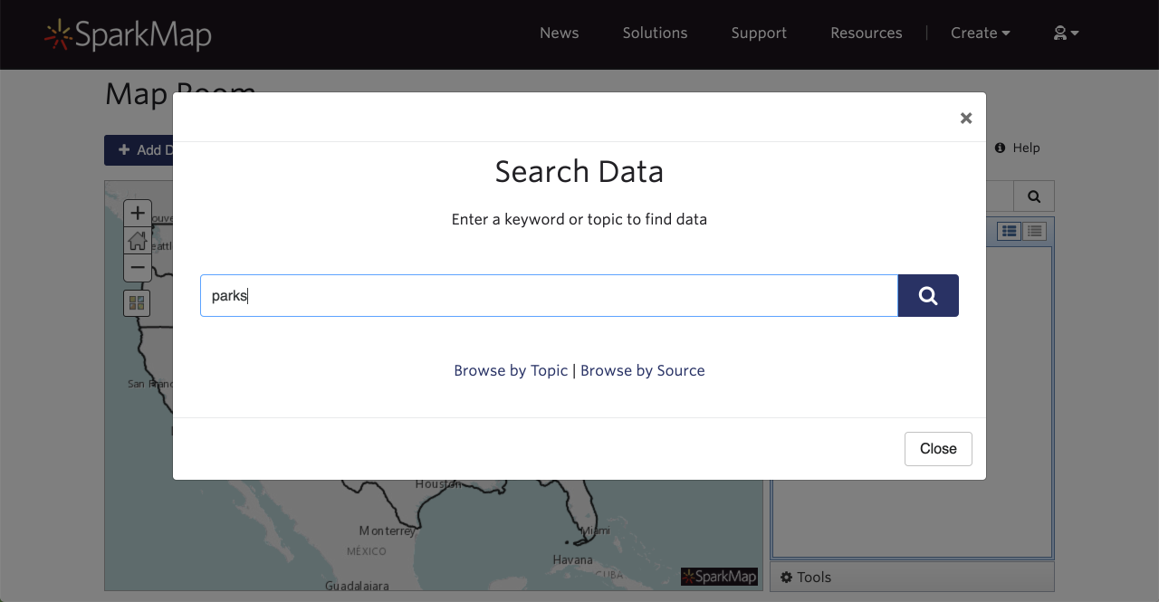Open the News menu item
This screenshot has width=1159, height=602.
click(559, 33)
